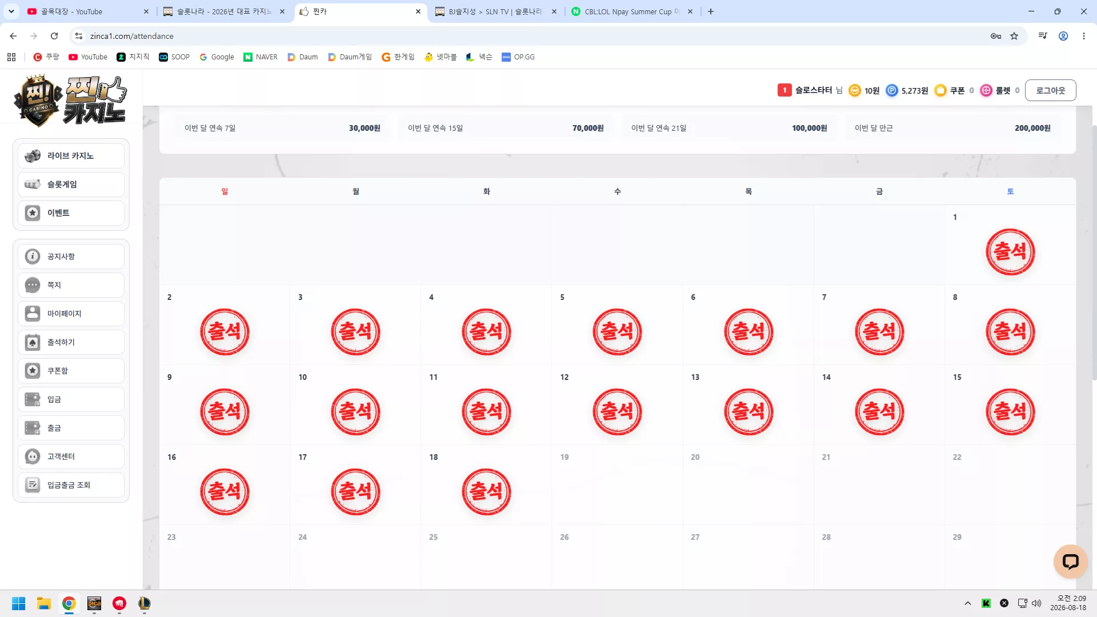Open the 치지직 bookmark

click(x=133, y=57)
